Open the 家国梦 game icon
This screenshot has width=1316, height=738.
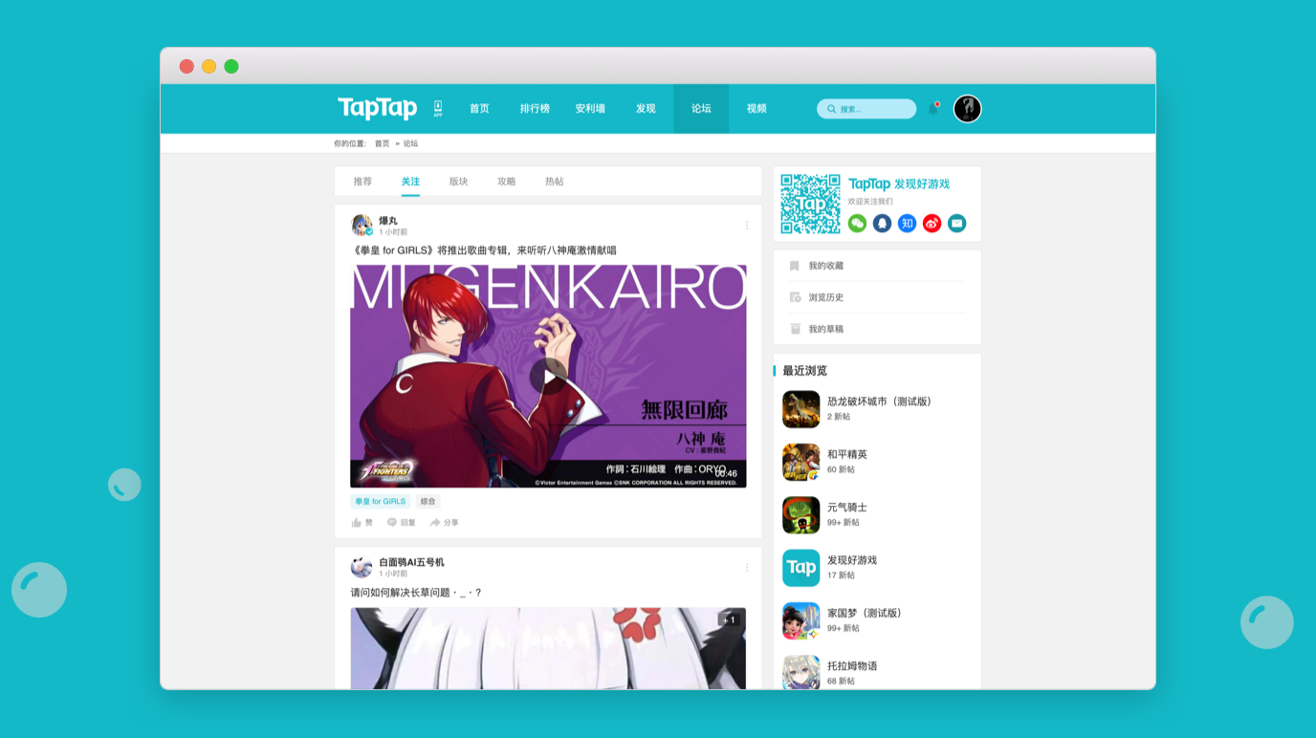801,620
